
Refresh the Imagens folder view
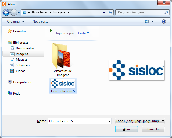point(110,13)
